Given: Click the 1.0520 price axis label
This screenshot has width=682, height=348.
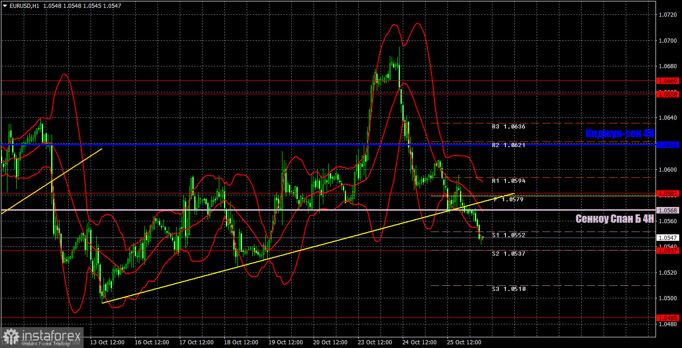Looking at the screenshot, I should [x=668, y=272].
